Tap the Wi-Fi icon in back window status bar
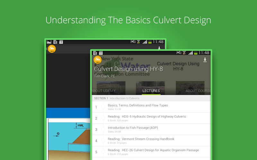257x160 pixels. tap(138, 42)
